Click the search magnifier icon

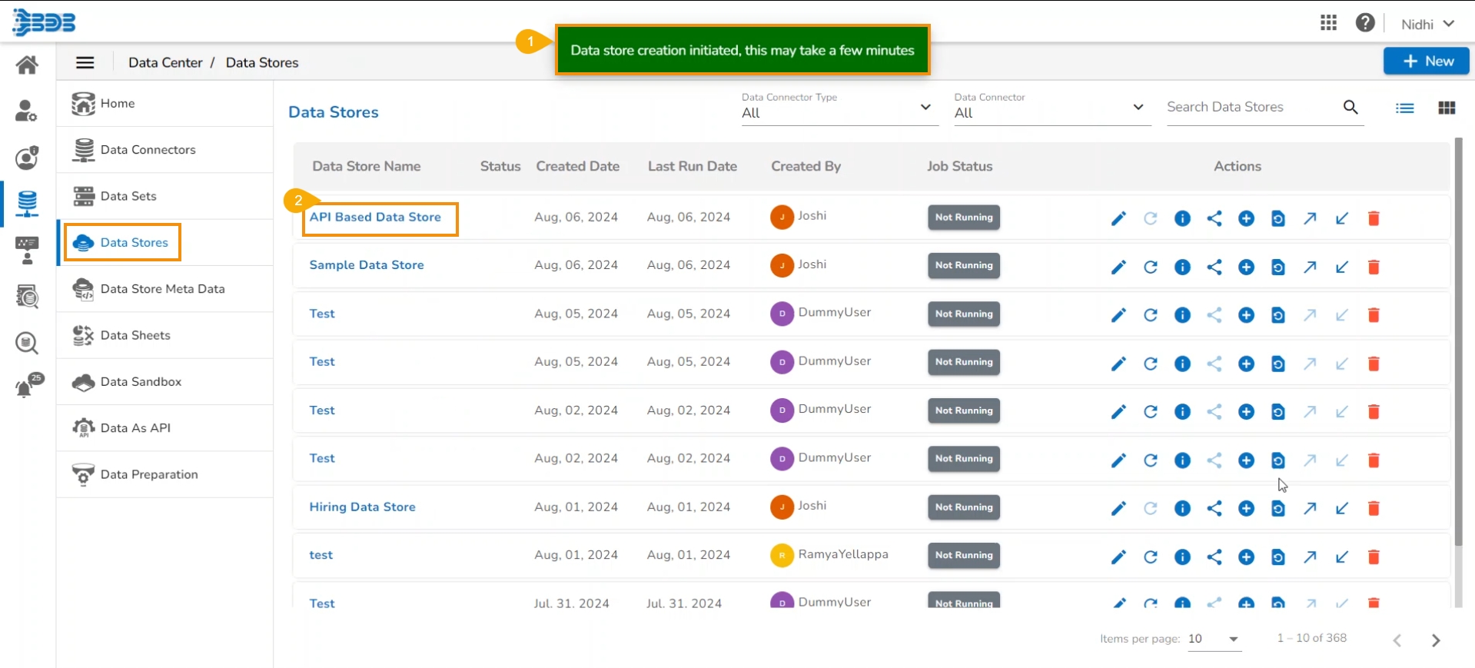coord(1350,108)
